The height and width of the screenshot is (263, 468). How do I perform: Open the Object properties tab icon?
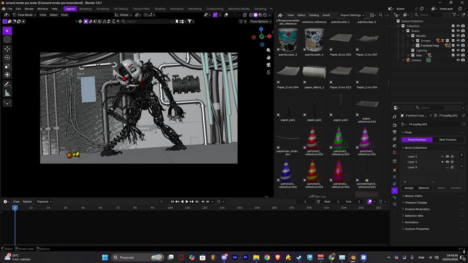point(394,170)
